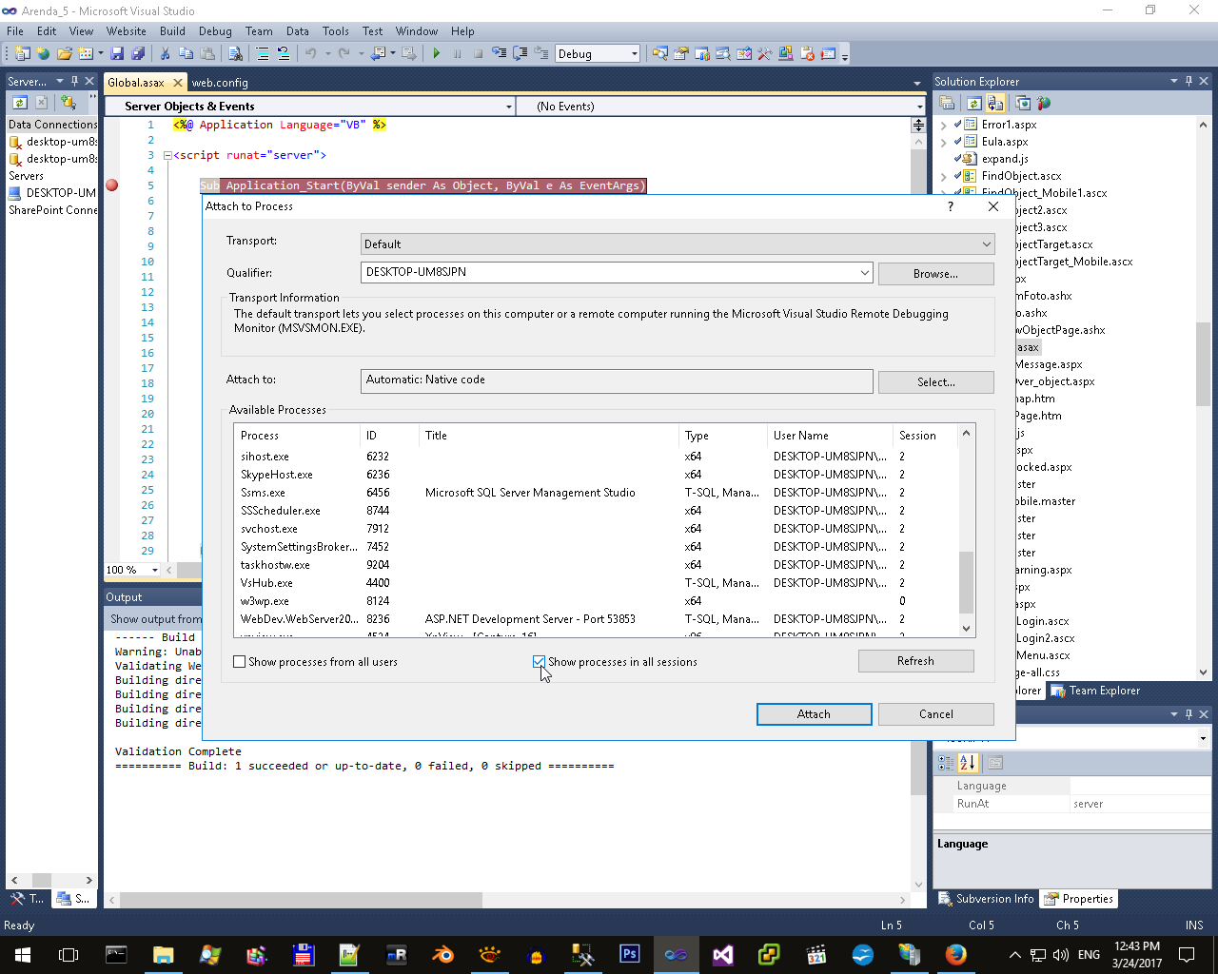This screenshot has width=1218, height=974.
Task: Click the Connect to Database icon
Action: point(68,102)
